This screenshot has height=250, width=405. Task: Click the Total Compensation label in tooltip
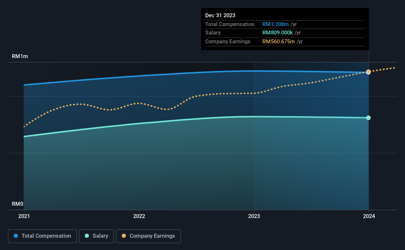click(x=230, y=24)
